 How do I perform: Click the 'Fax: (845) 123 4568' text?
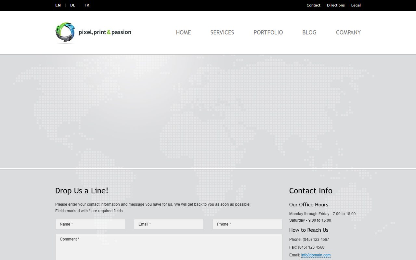(307, 247)
